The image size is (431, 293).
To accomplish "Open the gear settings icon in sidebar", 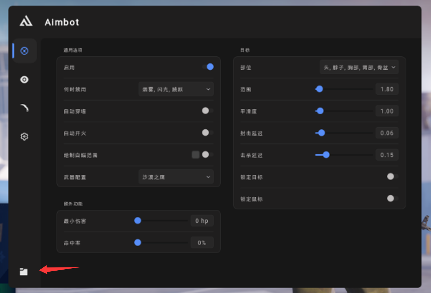I will coord(24,137).
